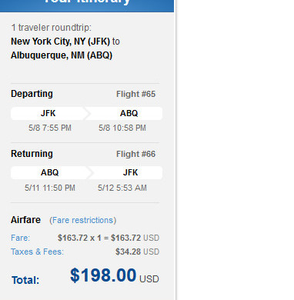
Task: Click the Albuquerque, NM (ABQ) destination text
Action: (62, 55)
